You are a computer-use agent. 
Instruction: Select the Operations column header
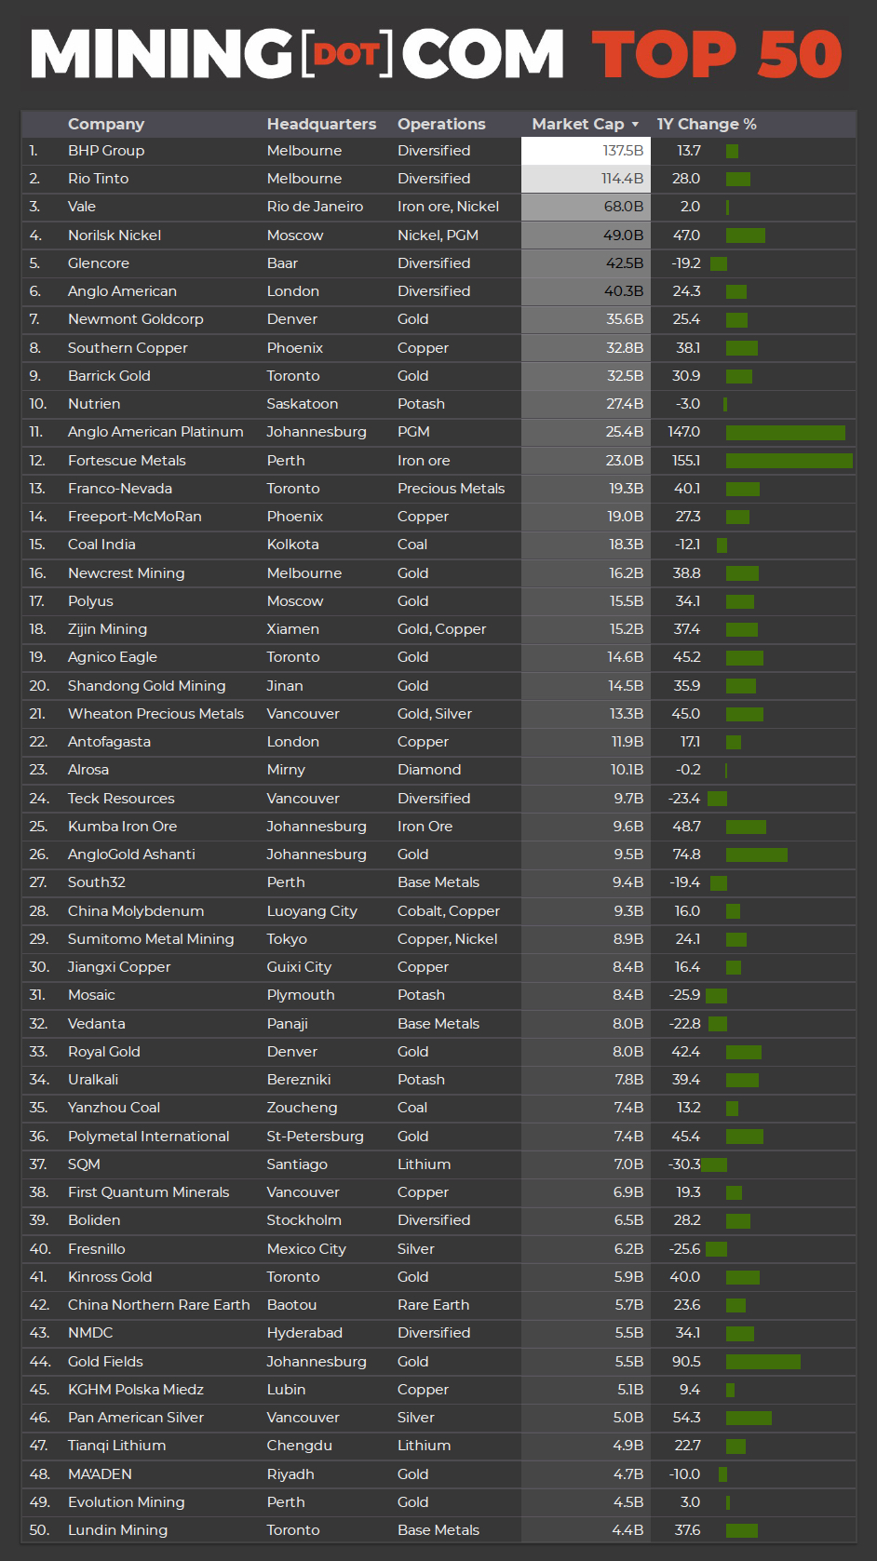coord(441,125)
